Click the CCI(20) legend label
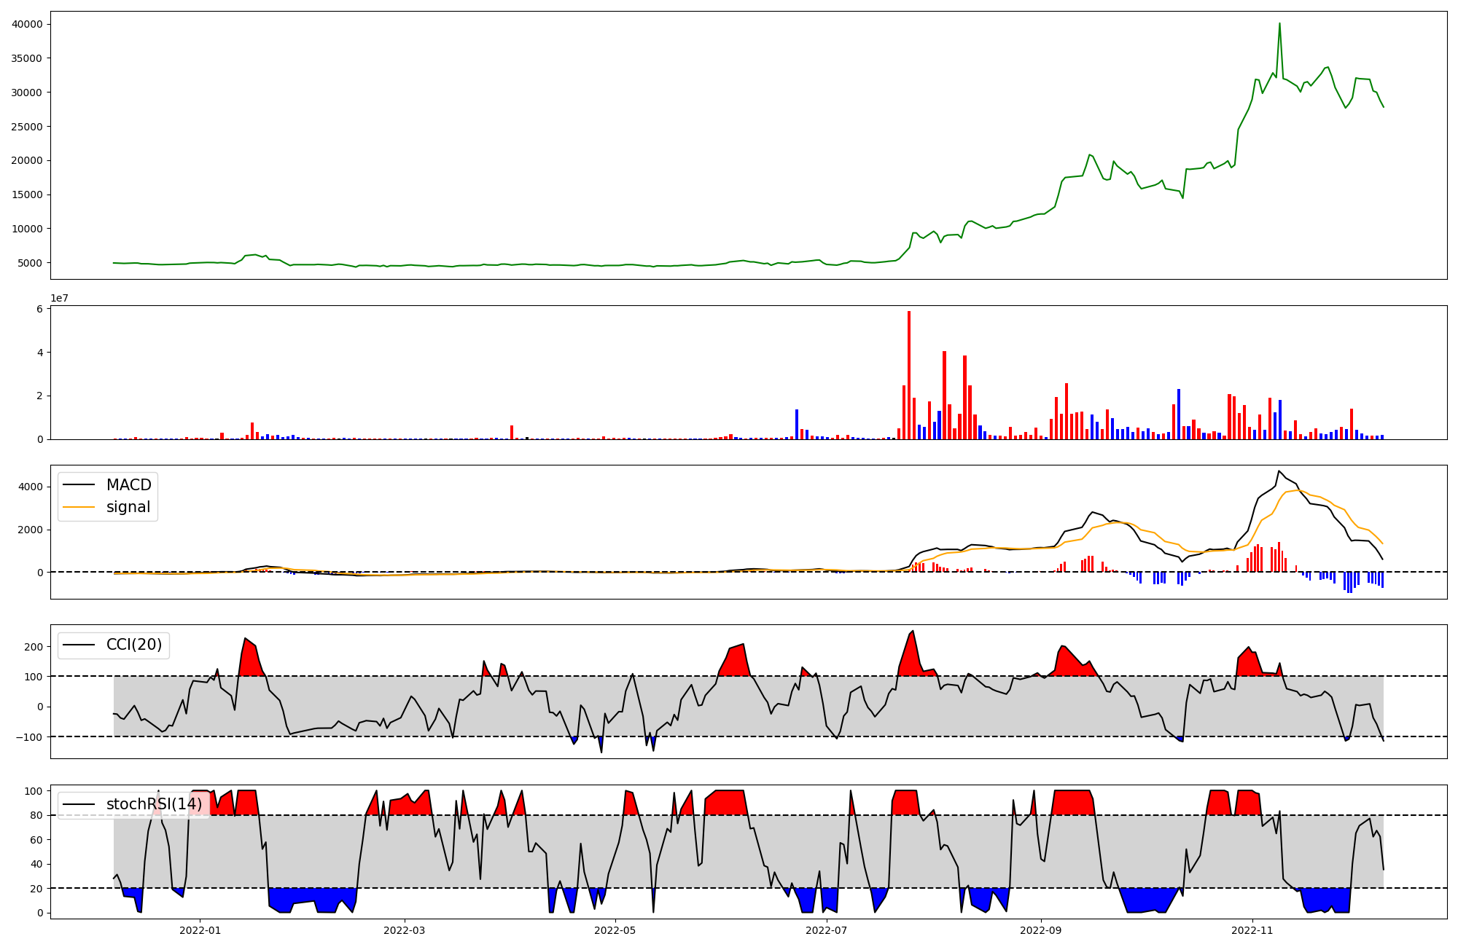This screenshot has width=1458, height=947. pos(134,645)
